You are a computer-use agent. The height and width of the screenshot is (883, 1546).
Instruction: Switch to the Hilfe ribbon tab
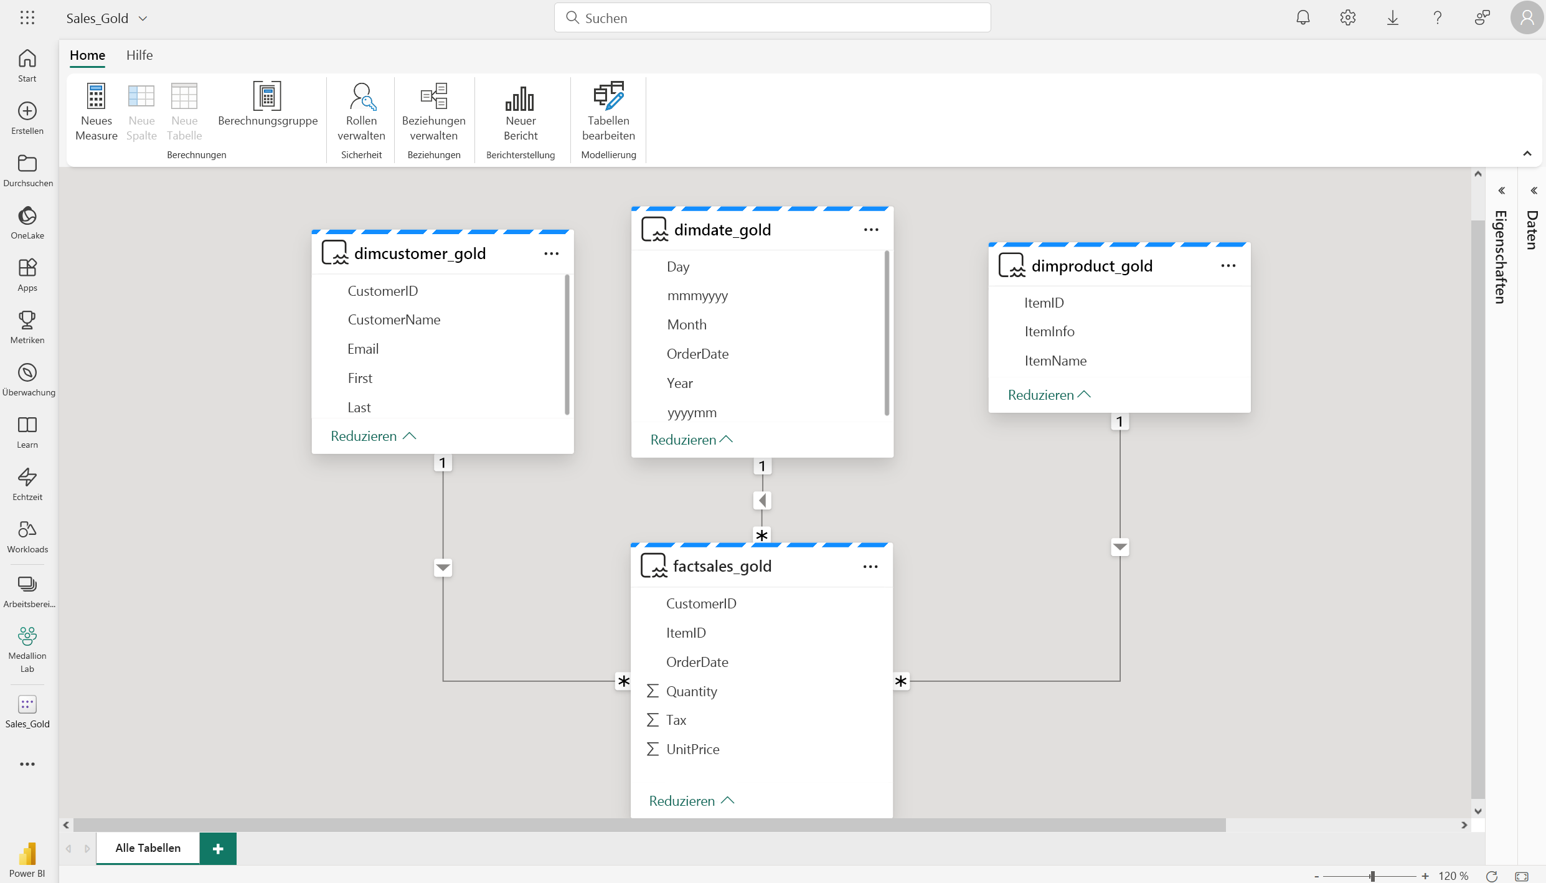pos(139,55)
